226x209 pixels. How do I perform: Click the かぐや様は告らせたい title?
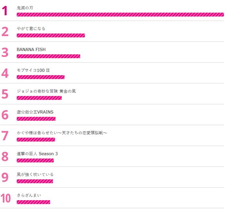click(x=62, y=133)
